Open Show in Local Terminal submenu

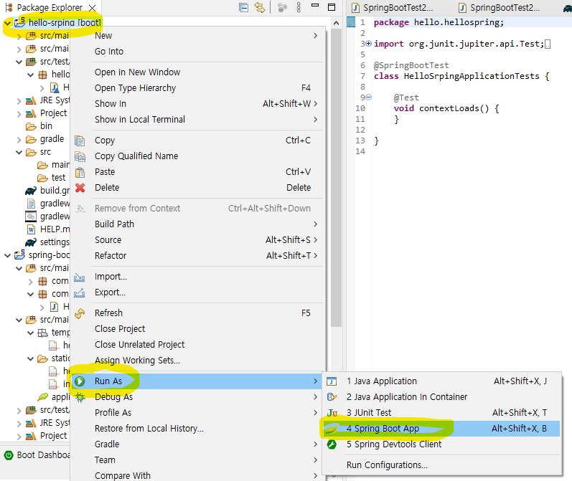click(x=197, y=120)
